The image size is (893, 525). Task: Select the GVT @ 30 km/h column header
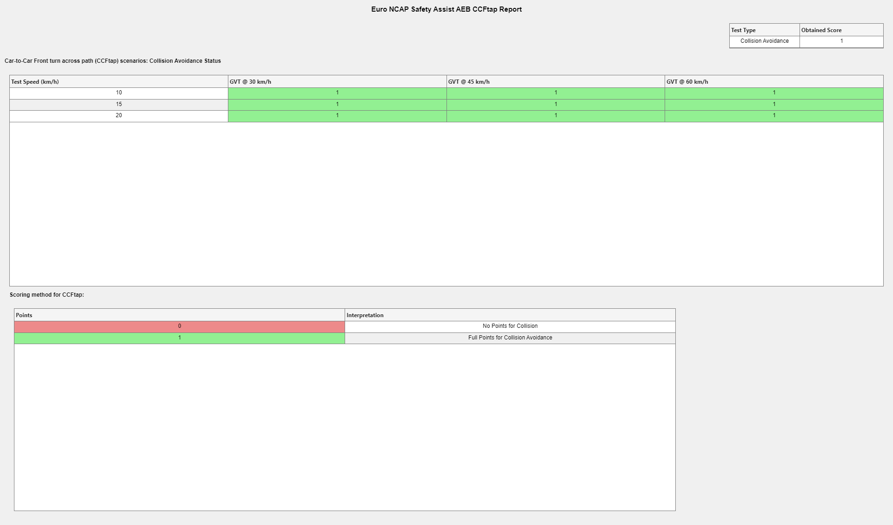click(x=337, y=82)
